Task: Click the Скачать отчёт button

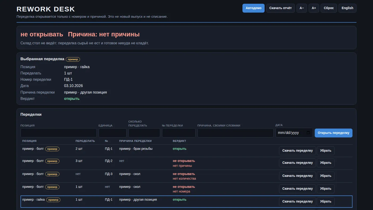Action: pyautogui.click(x=281, y=8)
